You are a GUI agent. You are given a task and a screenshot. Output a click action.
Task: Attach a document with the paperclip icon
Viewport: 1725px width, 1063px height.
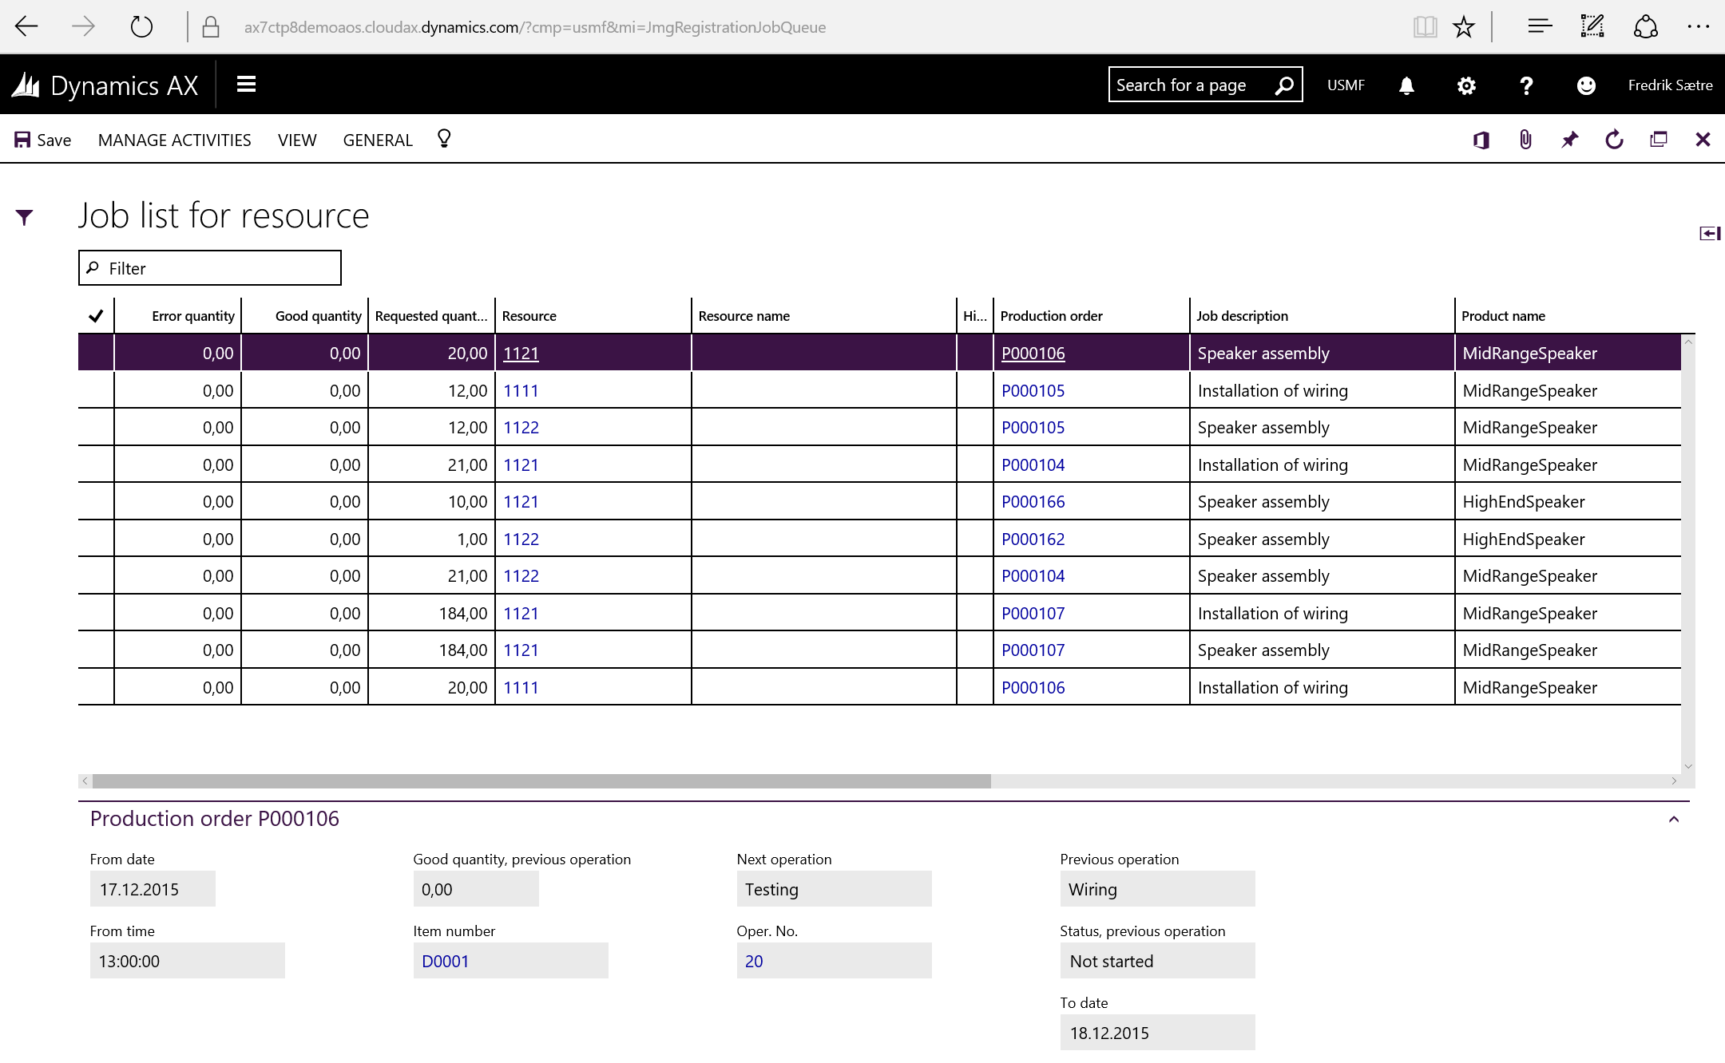pos(1524,140)
